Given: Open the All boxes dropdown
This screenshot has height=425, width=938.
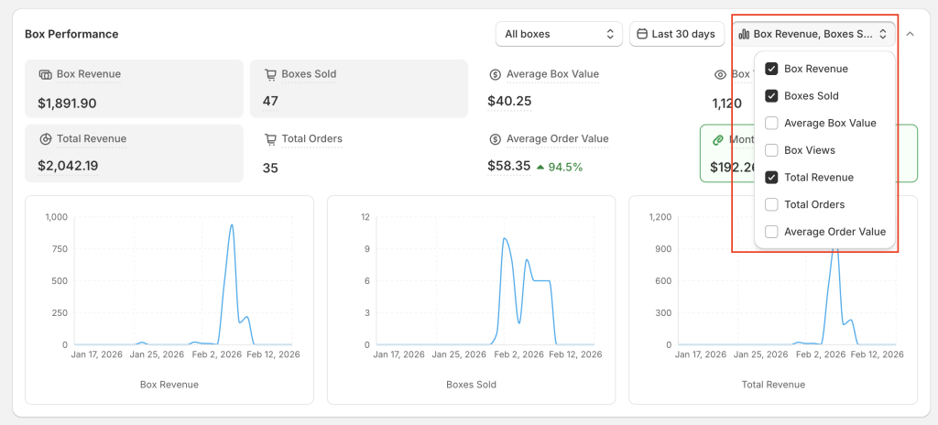Looking at the screenshot, I should 559,34.
